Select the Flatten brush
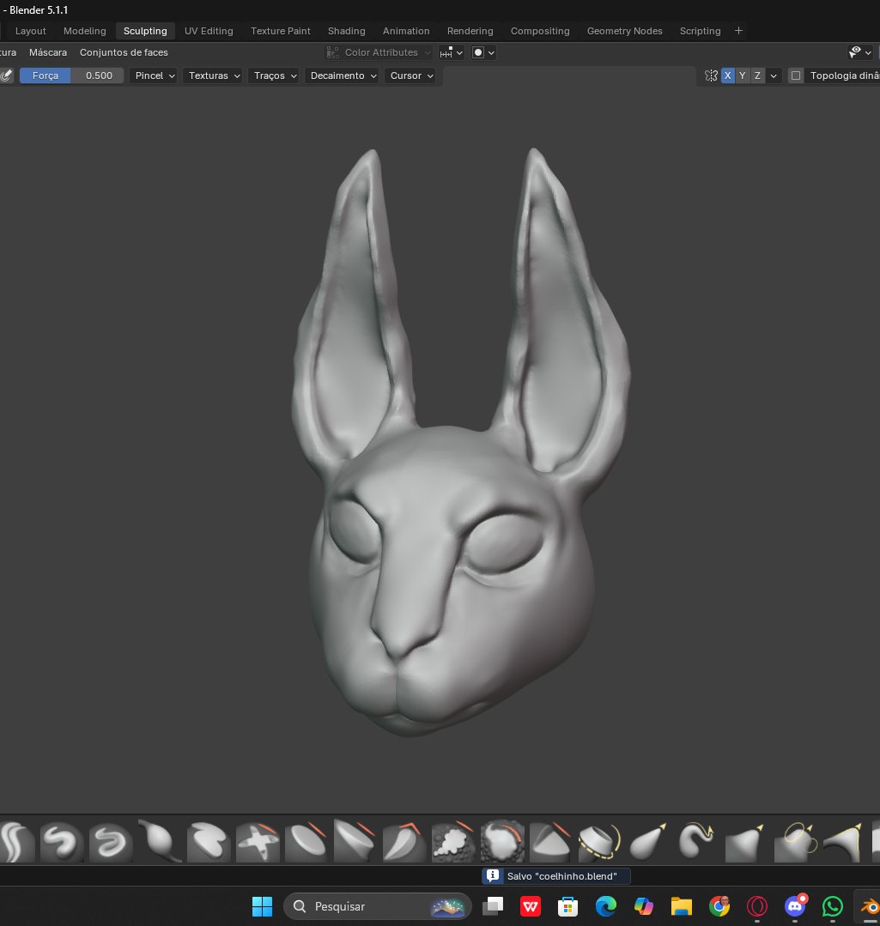The image size is (880, 926). click(x=306, y=843)
